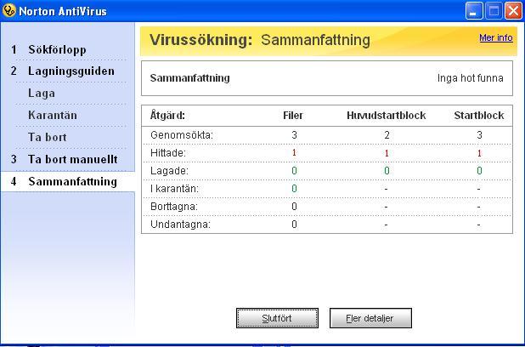Select the Karantän sub-step
Image resolution: width=525 pixels, height=347 pixels.
(53, 116)
